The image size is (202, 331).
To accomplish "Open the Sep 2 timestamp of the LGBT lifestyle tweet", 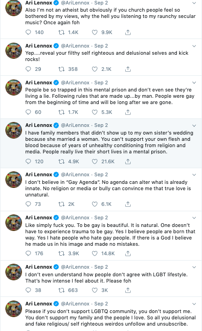I will pos(101,267).
